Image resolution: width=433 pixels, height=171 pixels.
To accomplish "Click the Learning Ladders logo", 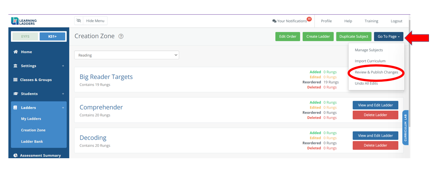I will [24, 21].
